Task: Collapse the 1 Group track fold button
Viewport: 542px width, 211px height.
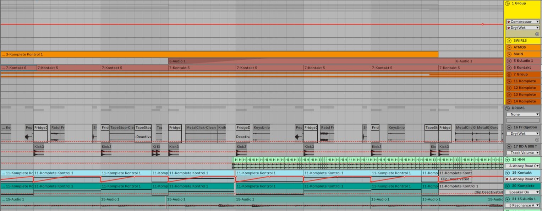Action: click(x=508, y=3)
